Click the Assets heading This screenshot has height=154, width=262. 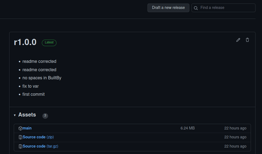(27, 115)
